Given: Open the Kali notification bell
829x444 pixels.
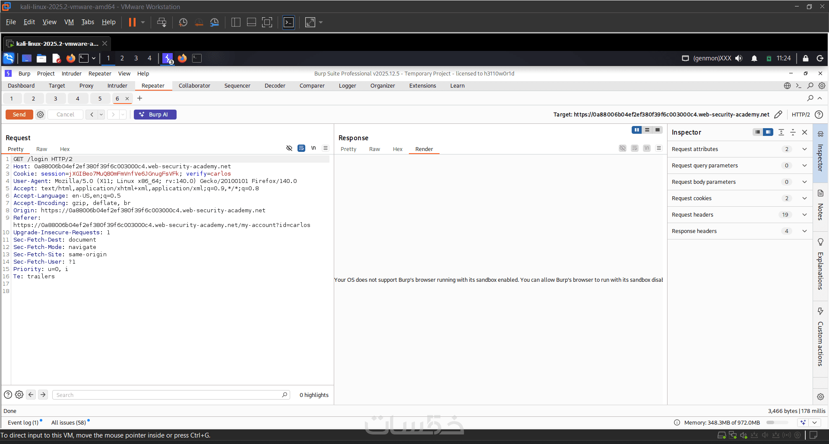Looking at the screenshot, I should (754, 58).
